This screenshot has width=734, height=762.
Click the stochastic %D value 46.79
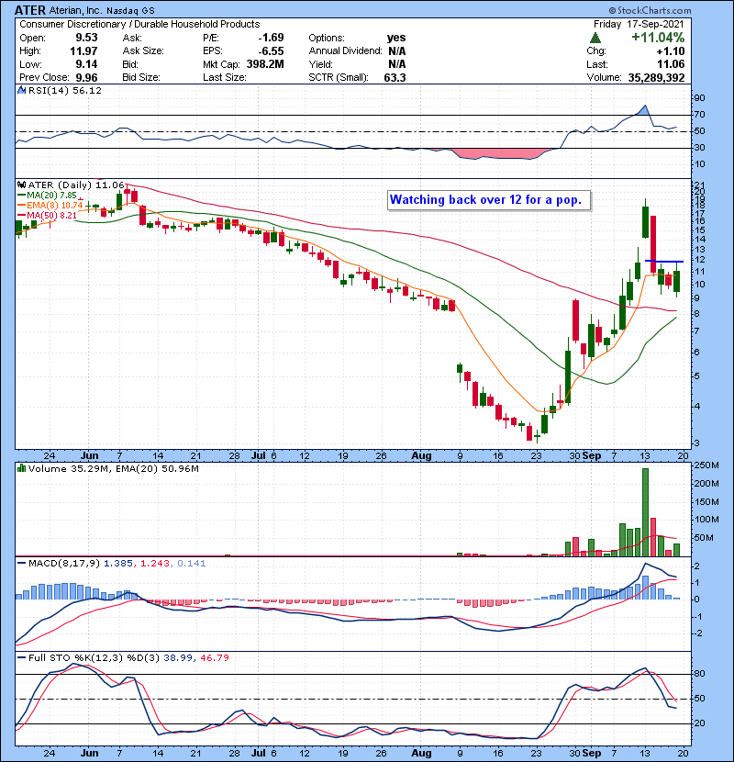click(x=215, y=658)
